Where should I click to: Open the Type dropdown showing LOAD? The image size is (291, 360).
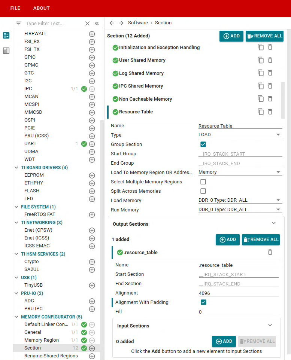(240, 135)
